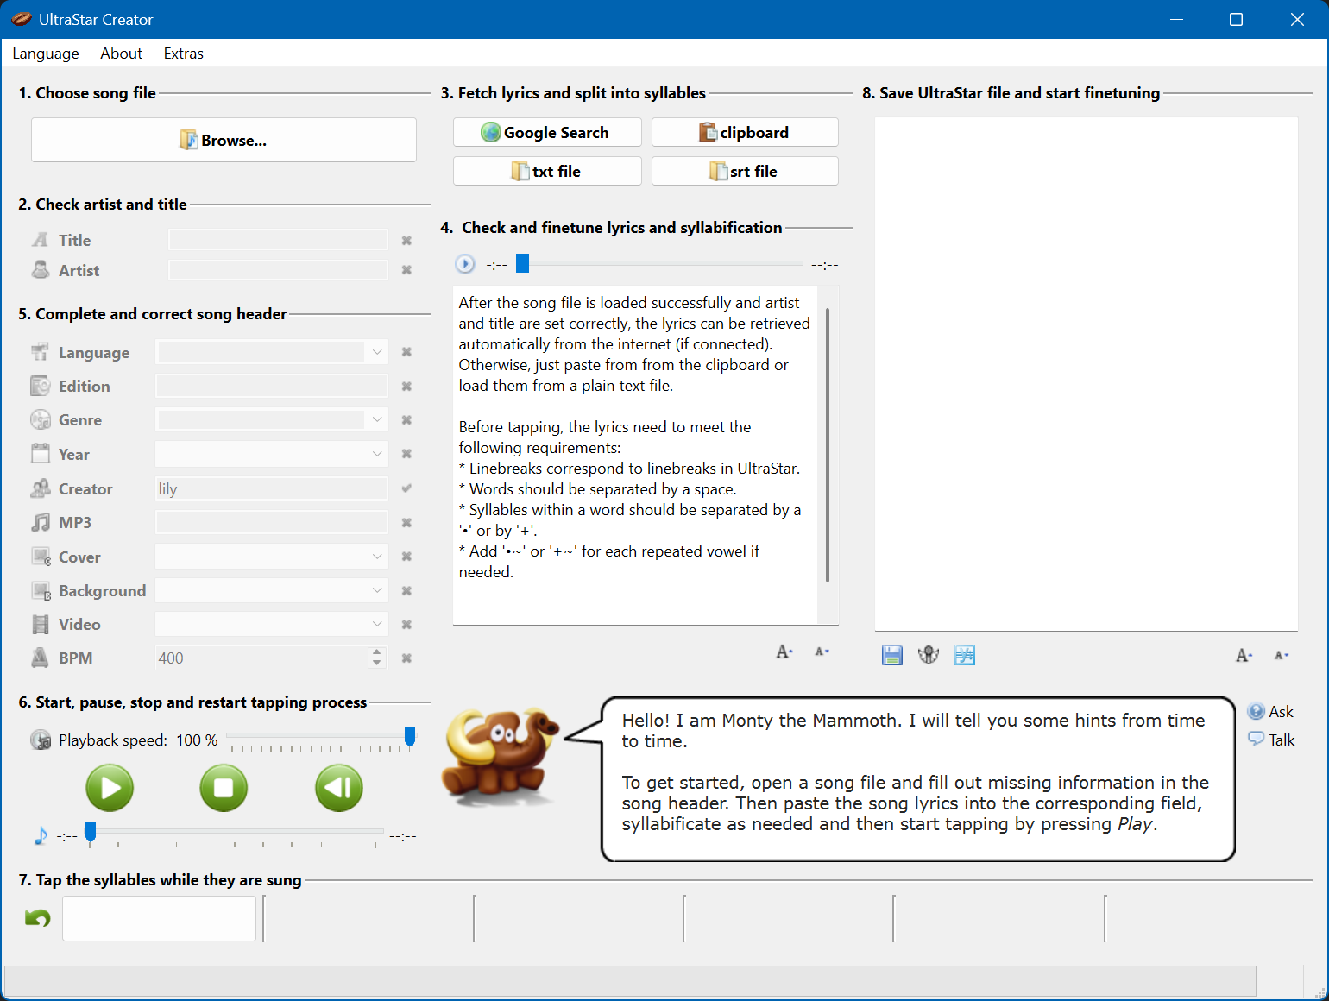Viewport: 1329px width, 1001px height.
Task: Click the Browse... button to choose song
Action: coord(224,140)
